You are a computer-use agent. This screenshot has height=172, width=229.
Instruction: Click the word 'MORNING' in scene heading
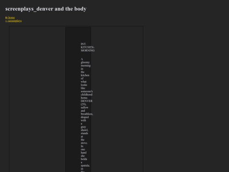88,51
